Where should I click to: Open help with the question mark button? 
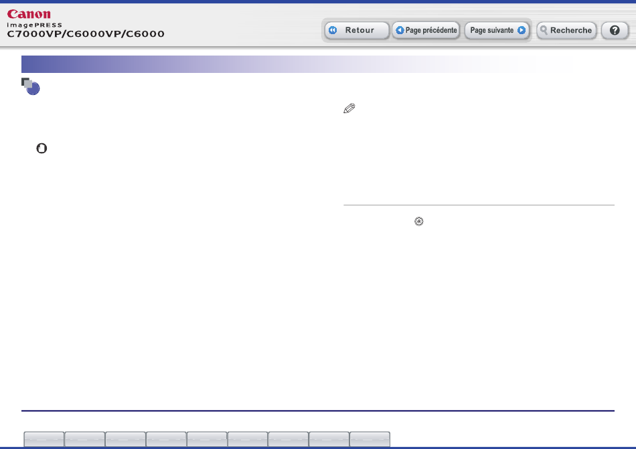615,30
